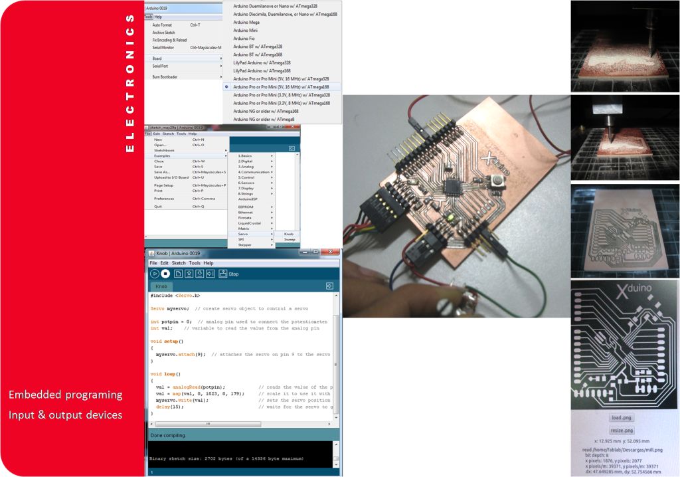Expand the 1.Basics examples submenu

click(x=252, y=156)
